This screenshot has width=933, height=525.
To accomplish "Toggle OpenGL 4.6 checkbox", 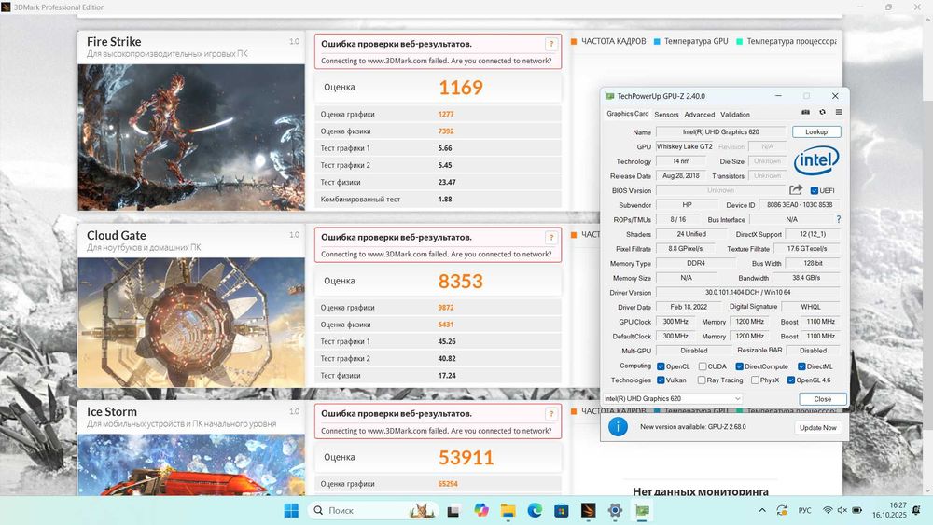I will [791, 380].
